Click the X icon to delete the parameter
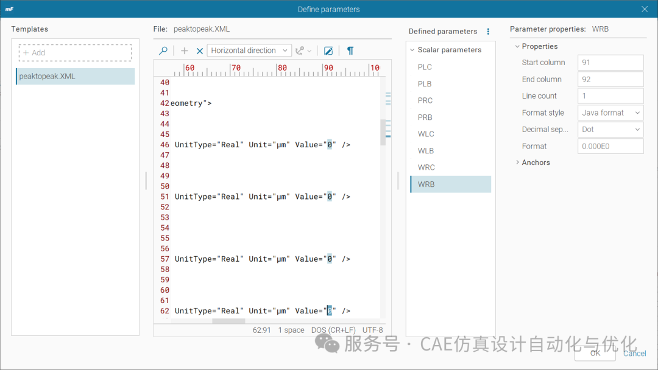The height and width of the screenshot is (370, 658). [x=200, y=51]
